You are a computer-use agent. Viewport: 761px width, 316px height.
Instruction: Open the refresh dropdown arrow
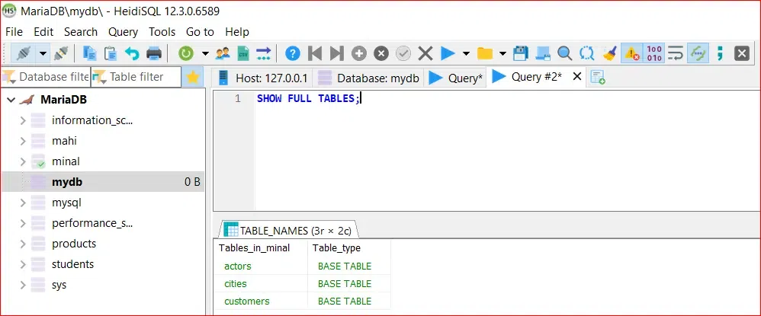[205, 53]
